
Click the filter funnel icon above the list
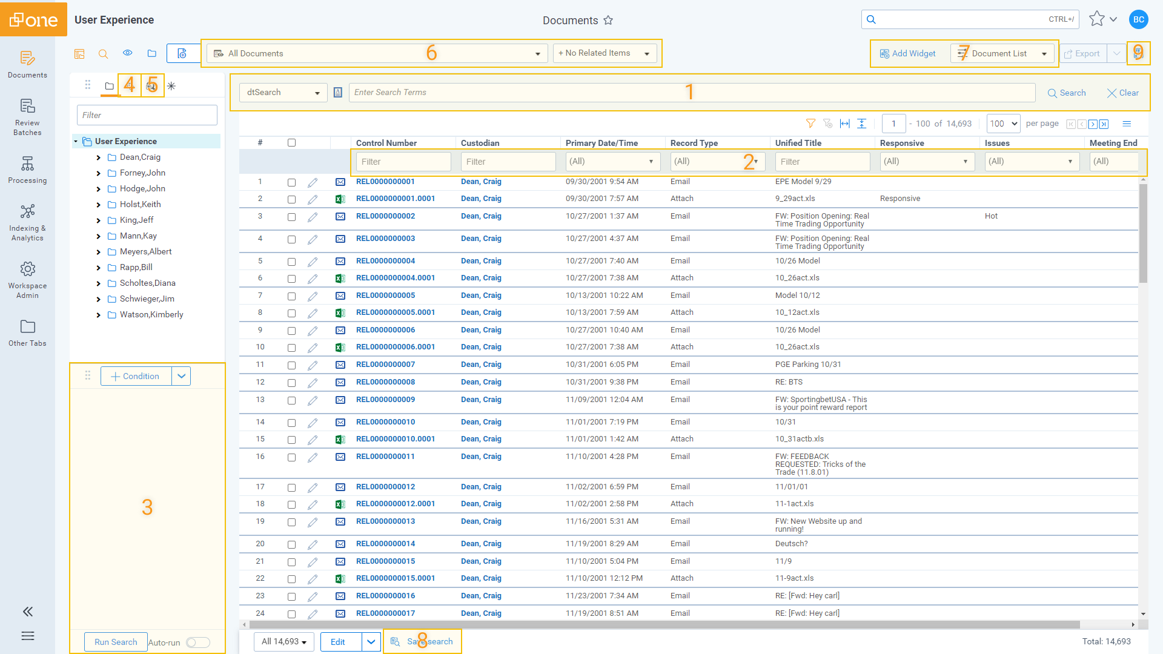tap(810, 124)
